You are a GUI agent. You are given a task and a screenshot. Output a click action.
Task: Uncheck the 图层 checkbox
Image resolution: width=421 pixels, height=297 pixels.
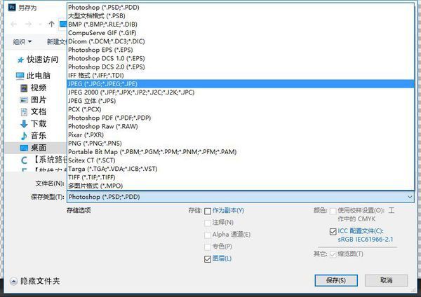(x=208, y=258)
